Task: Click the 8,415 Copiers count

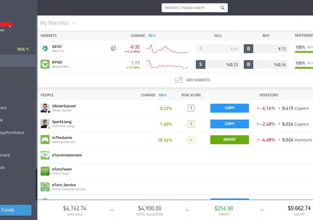Action: 295,108
